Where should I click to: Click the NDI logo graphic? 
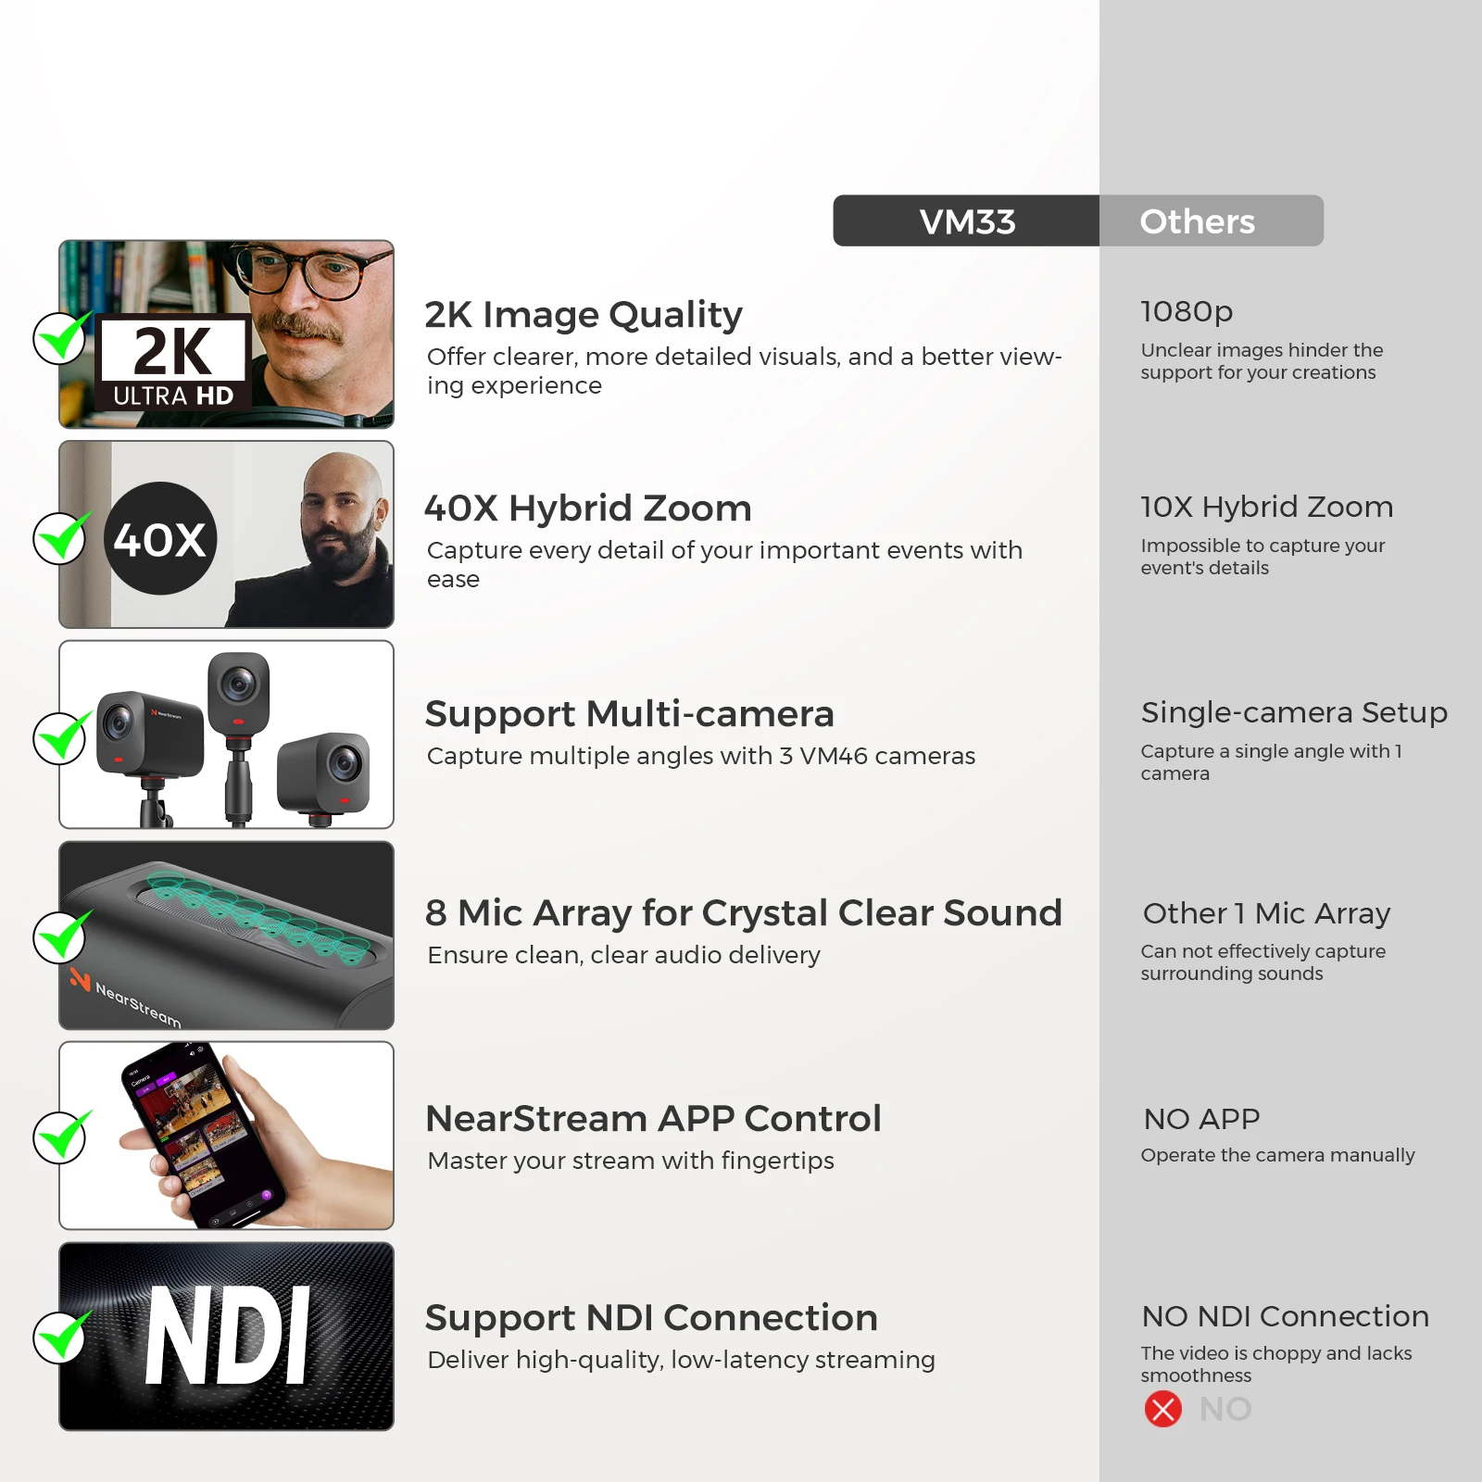[228, 1336]
